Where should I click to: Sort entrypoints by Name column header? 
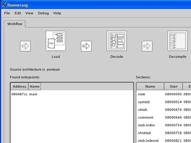coord(35,86)
